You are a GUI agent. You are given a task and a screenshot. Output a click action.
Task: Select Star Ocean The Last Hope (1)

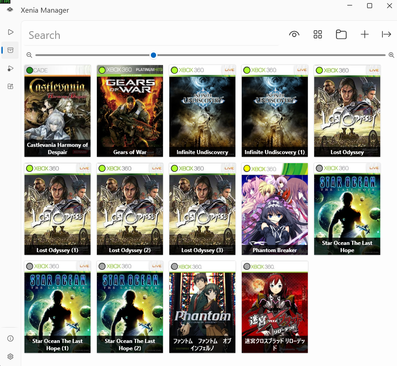tap(57, 307)
